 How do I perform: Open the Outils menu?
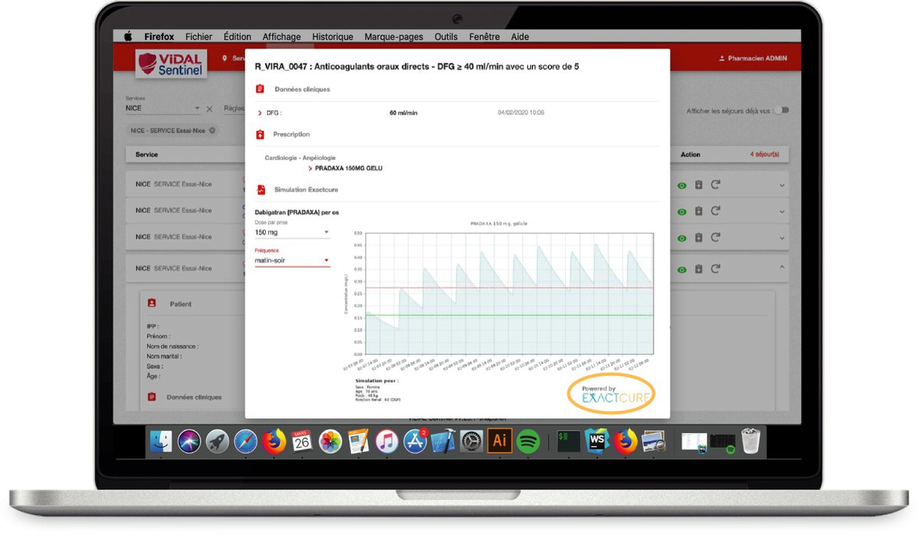pos(446,37)
